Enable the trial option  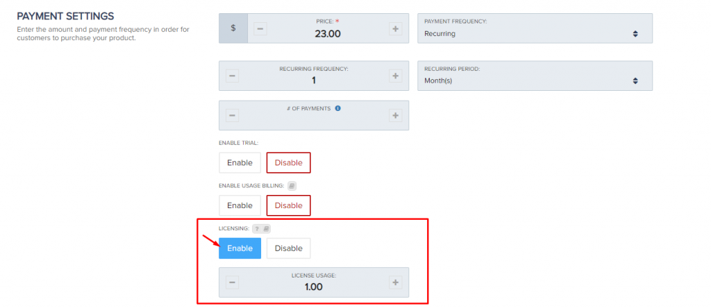pos(240,163)
